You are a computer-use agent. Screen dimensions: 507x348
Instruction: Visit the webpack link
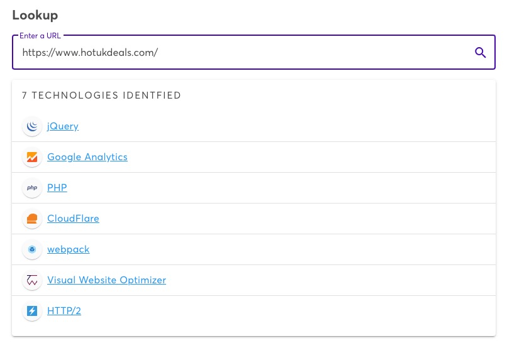[x=68, y=249]
